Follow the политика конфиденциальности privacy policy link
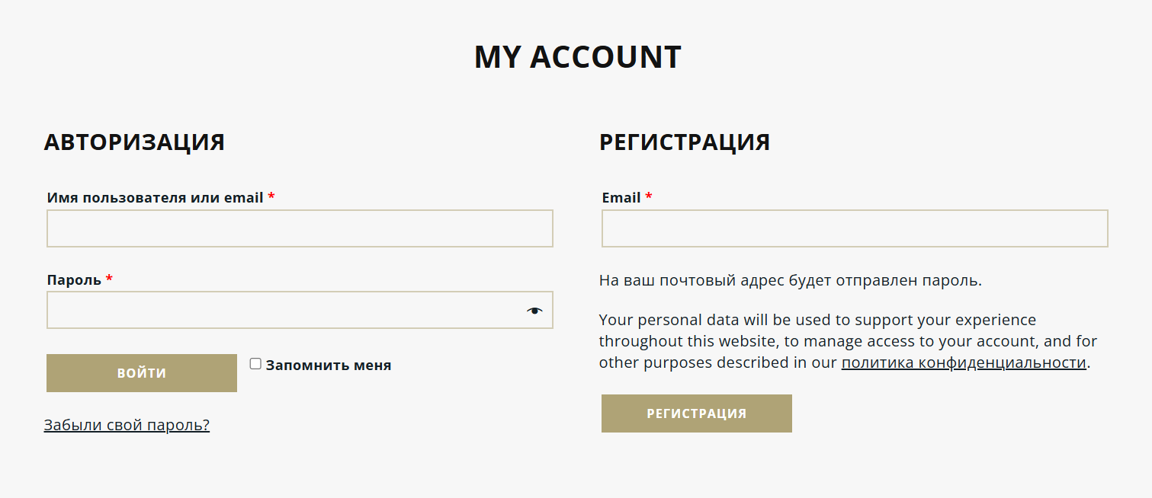The height and width of the screenshot is (498, 1152). pos(963,362)
